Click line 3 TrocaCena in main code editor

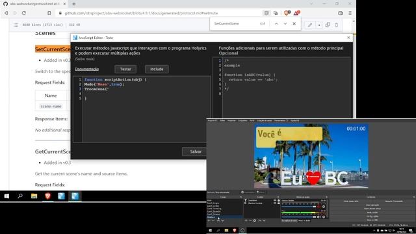96,89
